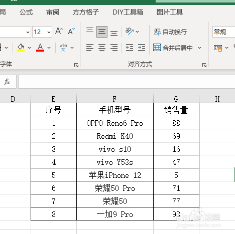
Task: Increase the cell indent
Action: click(142, 48)
